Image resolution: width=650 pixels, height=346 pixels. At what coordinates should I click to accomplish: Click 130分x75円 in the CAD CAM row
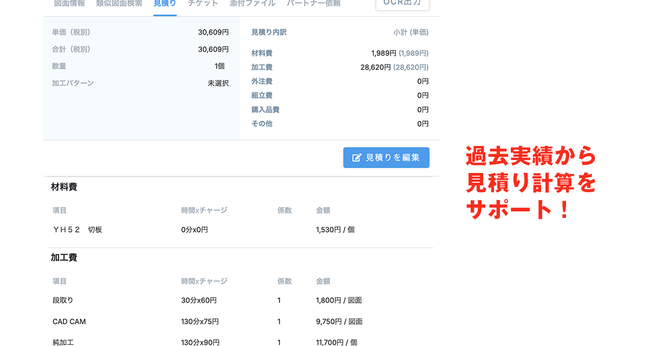200,322
